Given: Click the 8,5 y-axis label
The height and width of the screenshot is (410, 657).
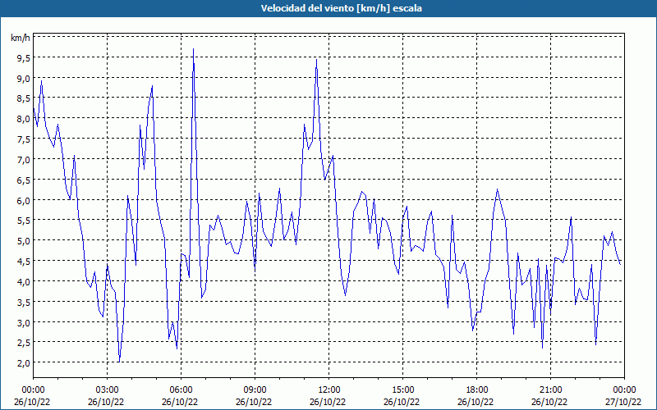Looking at the screenshot, I should tap(23, 98).
